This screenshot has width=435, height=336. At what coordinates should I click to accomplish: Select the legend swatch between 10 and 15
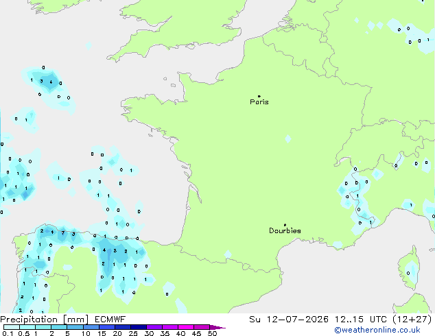91,327
